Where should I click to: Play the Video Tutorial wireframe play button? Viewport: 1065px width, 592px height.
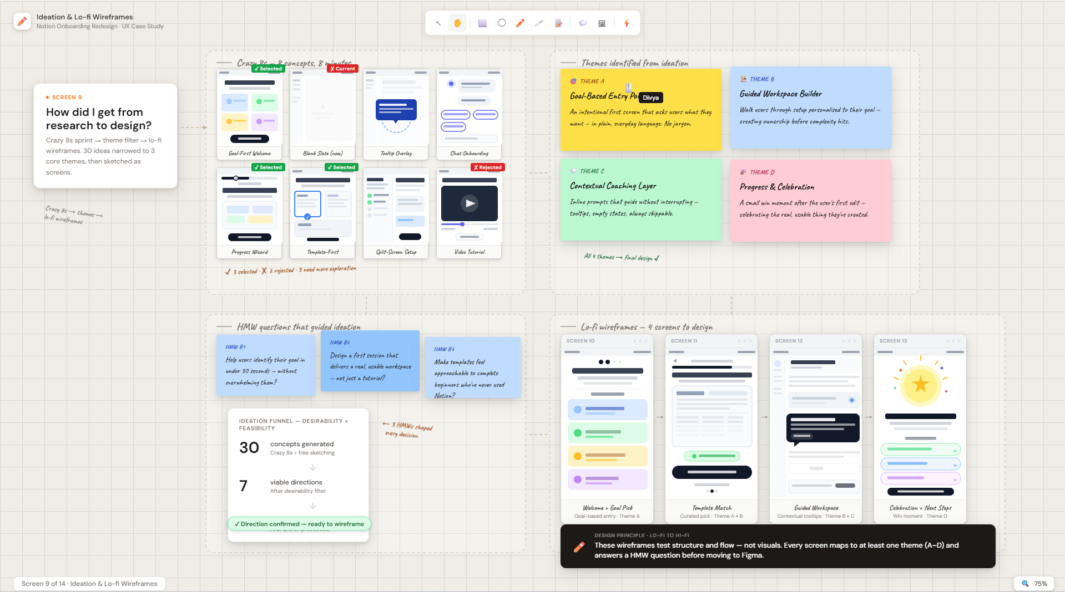tap(470, 203)
